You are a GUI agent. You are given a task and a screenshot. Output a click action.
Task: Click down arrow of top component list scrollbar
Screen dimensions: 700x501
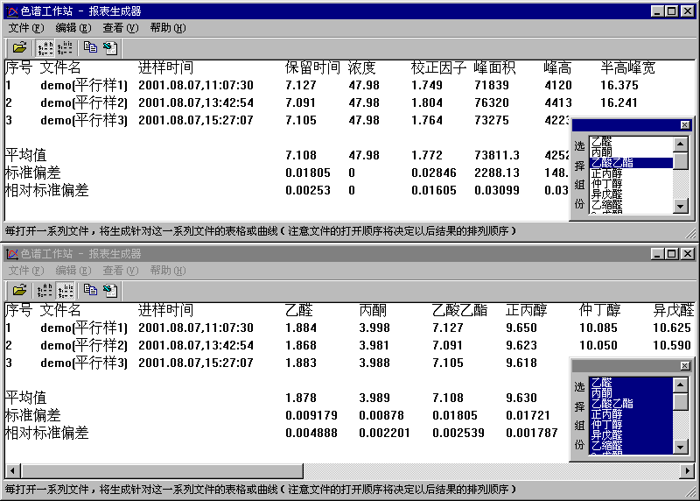tap(681, 206)
